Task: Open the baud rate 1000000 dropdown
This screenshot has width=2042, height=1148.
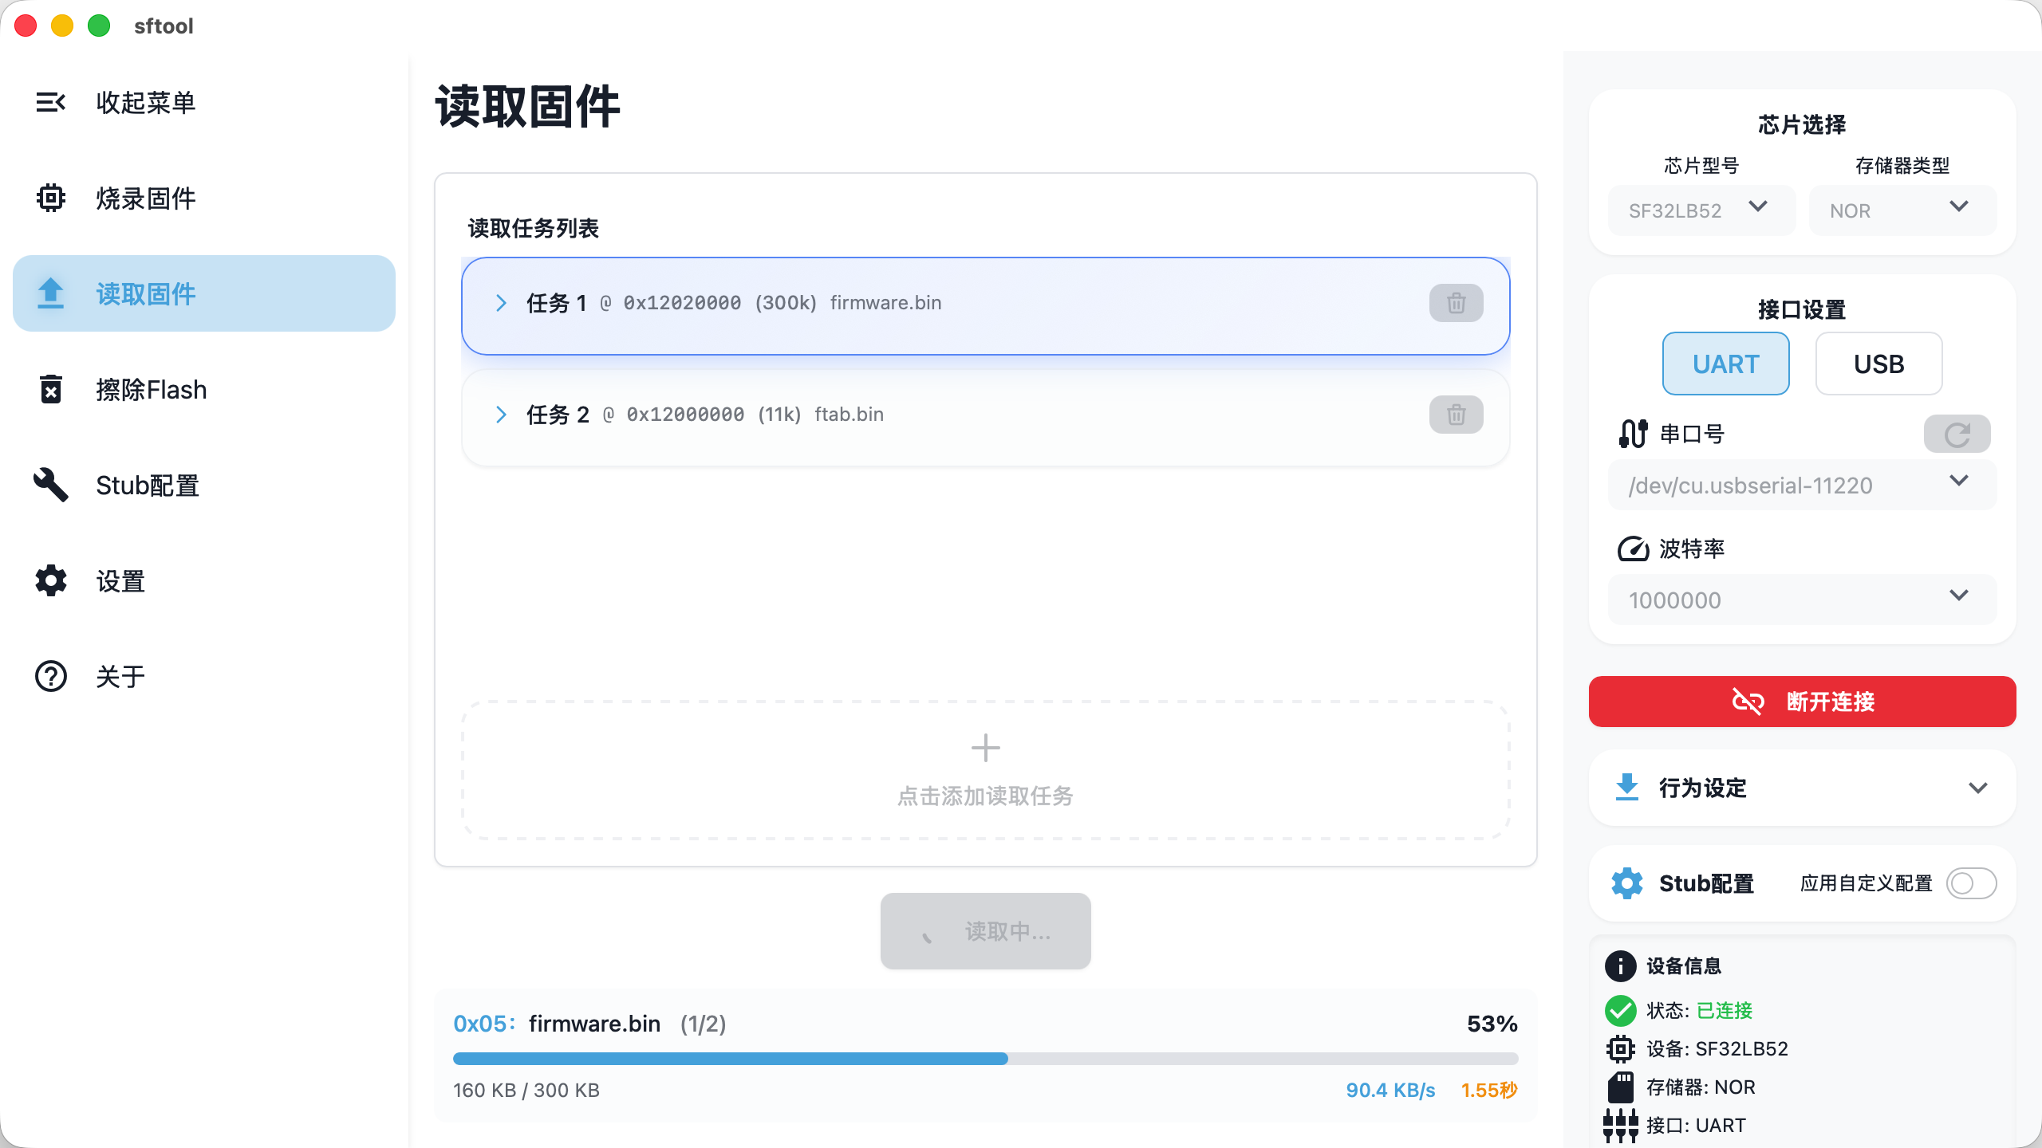Action: [x=1802, y=600]
